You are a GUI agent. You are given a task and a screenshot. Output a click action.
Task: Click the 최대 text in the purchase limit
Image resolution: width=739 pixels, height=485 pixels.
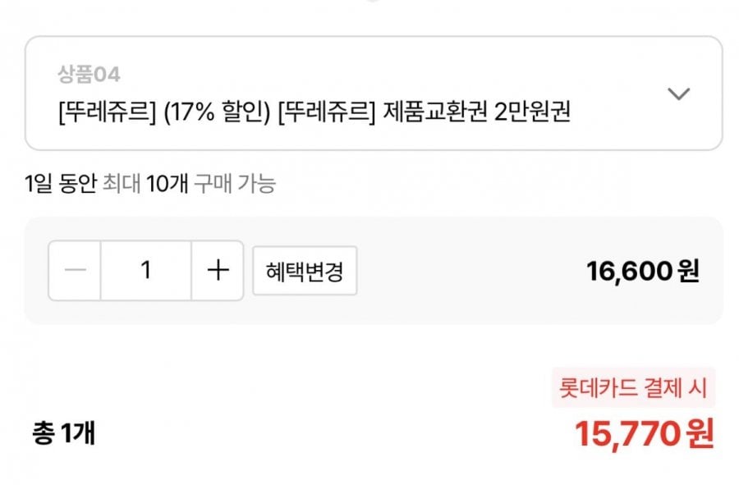(121, 184)
